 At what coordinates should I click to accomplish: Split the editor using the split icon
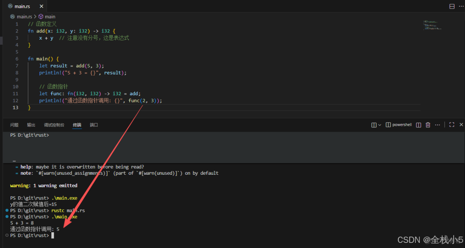(452, 6)
